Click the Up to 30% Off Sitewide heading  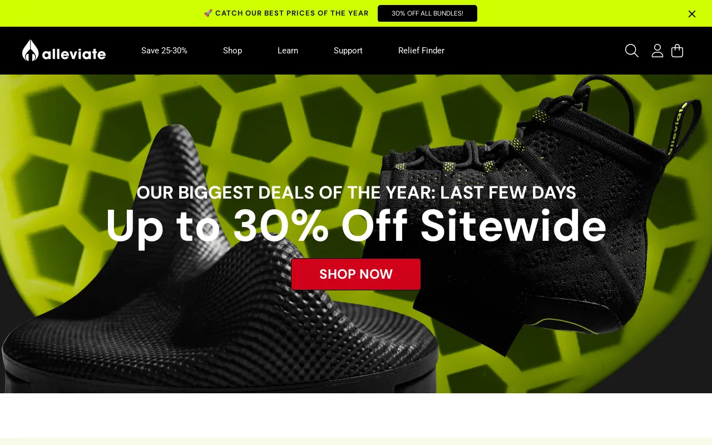[356, 226]
